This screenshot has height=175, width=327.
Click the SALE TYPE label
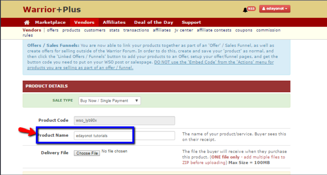63,100
